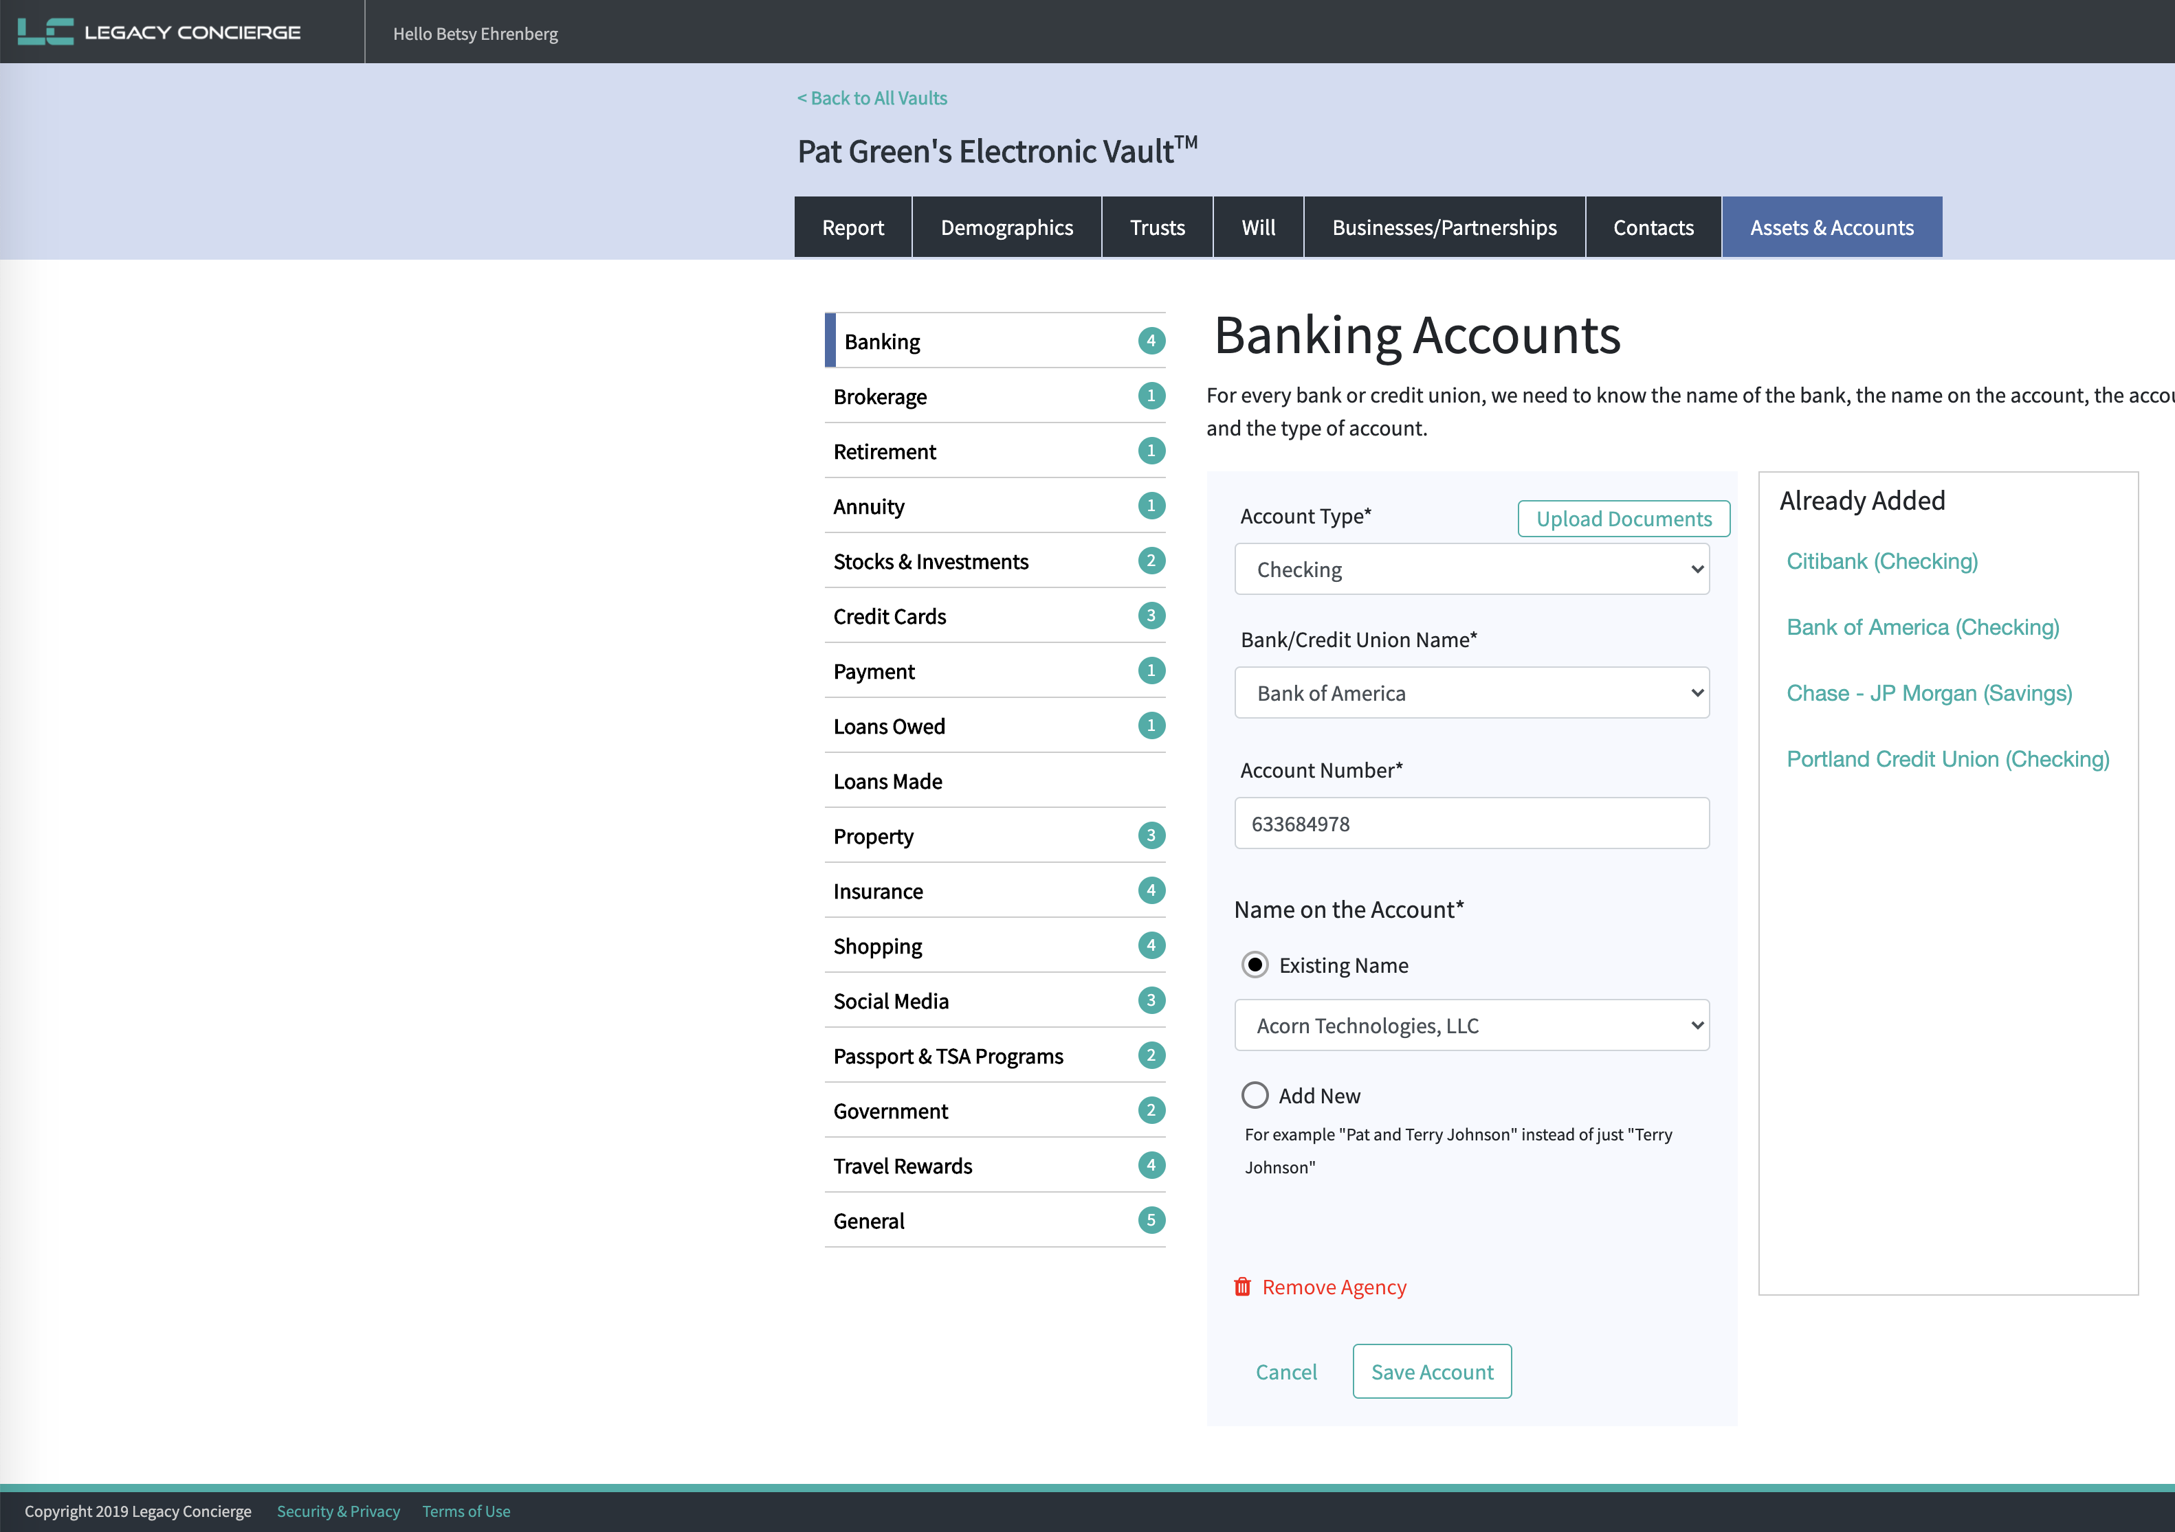Switch to the Demographics tab
Viewport: 2175px width, 1532px height.
1006,227
